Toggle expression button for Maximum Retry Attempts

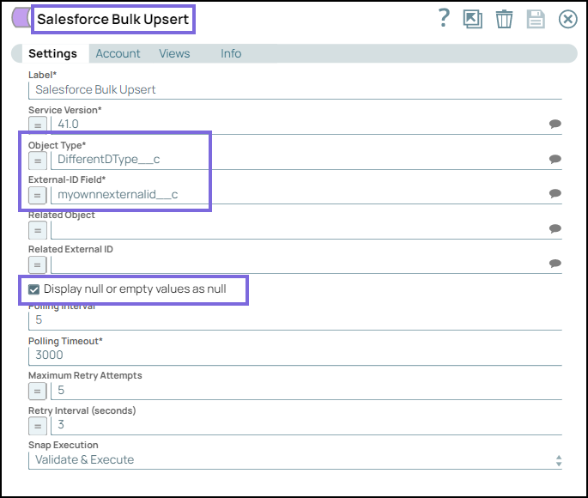click(38, 392)
